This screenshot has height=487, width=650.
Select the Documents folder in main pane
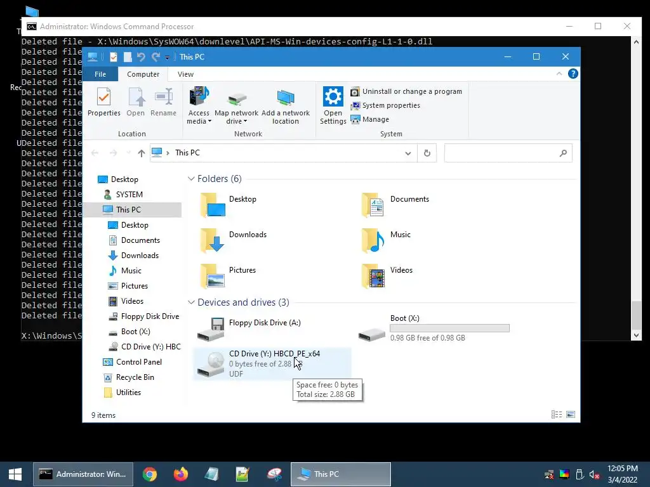396,205
